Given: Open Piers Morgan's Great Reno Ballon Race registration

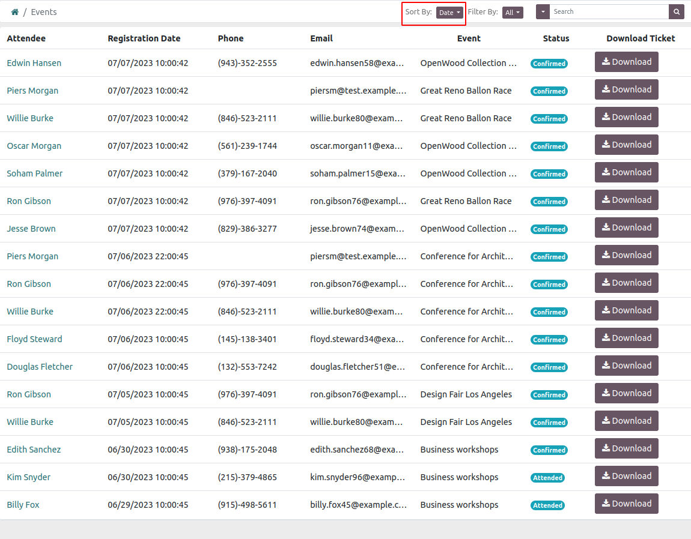Looking at the screenshot, I should 32,91.
